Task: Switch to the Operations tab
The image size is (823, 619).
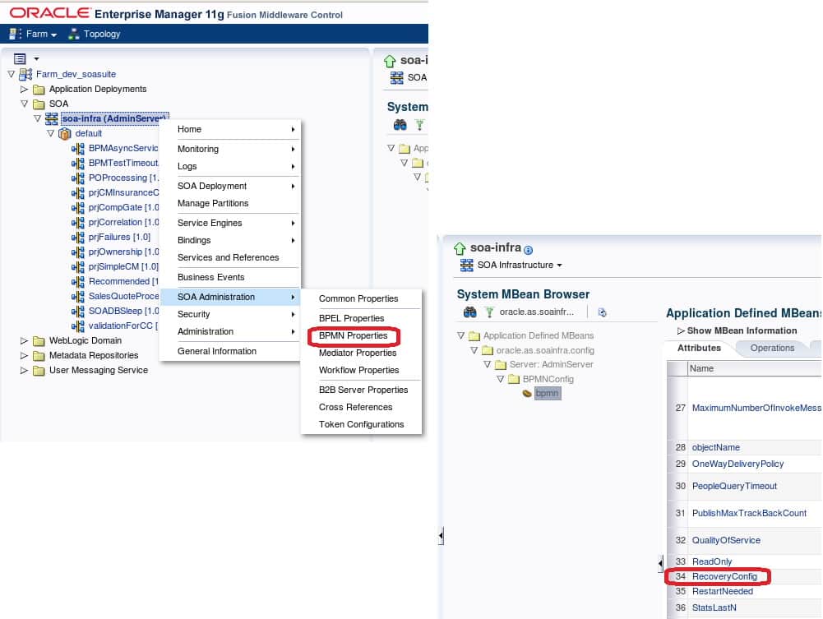Action: [771, 348]
